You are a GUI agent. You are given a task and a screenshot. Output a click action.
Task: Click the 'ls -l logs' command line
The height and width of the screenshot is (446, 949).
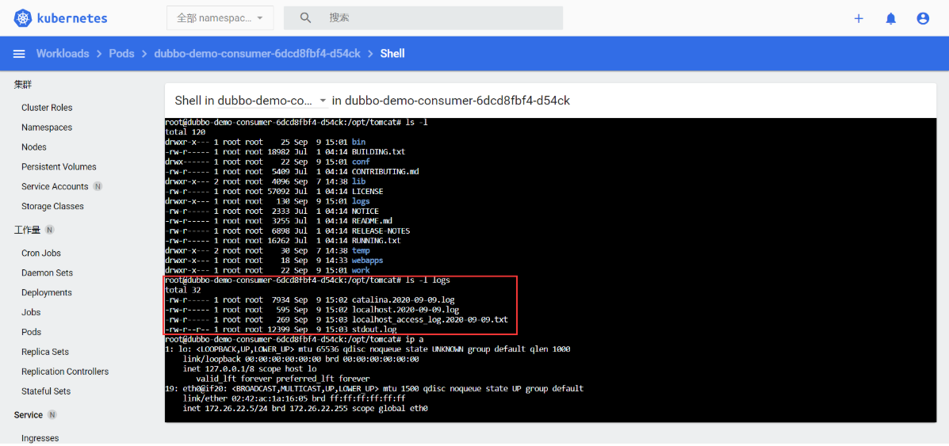click(x=308, y=280)
